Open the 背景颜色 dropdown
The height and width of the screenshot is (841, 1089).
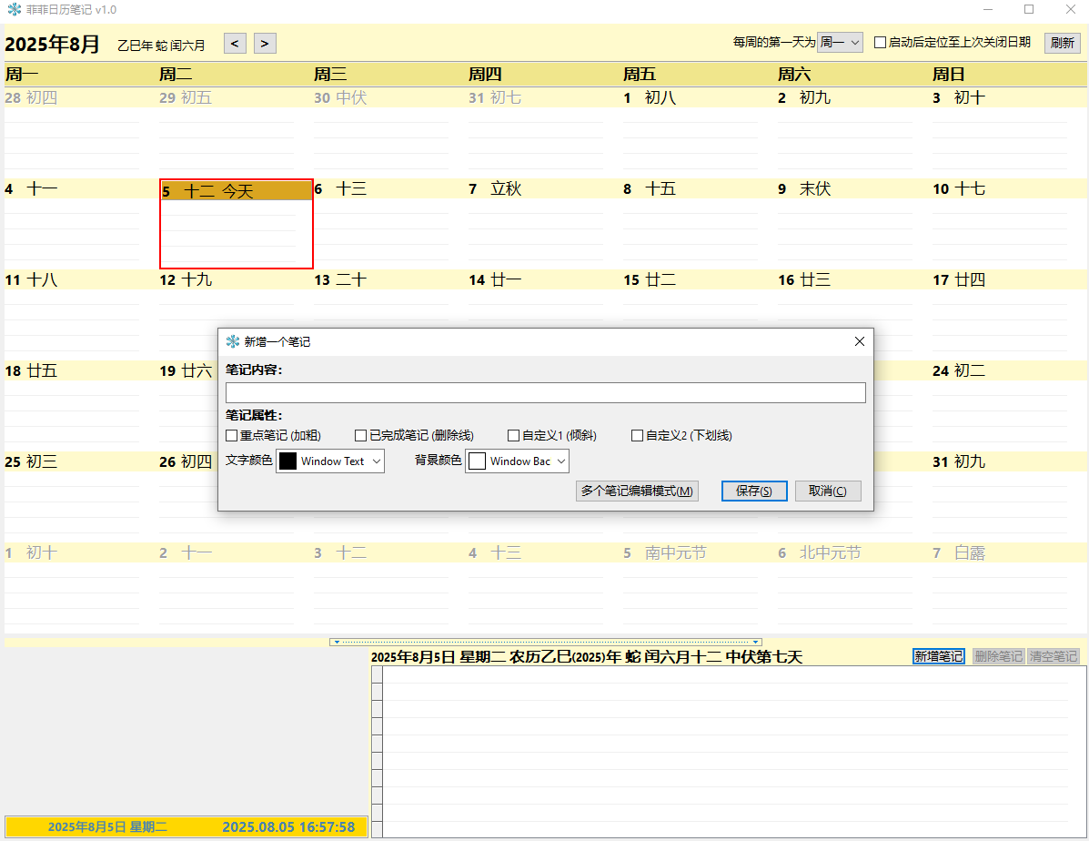tap(517, 461)
